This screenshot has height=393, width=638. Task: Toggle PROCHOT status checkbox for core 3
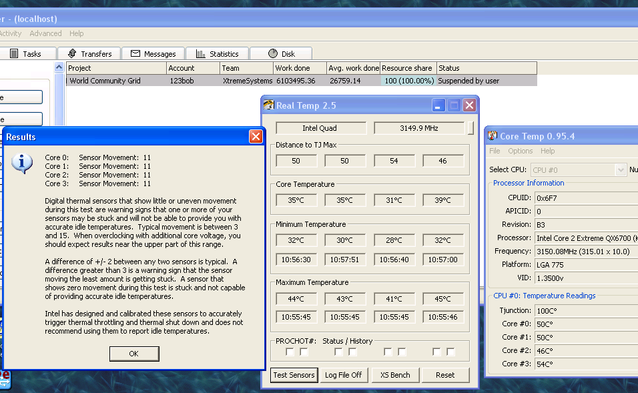coord(436,352)
